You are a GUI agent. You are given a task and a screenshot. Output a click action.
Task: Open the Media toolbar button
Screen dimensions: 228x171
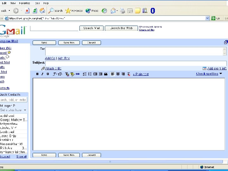pyautogui.click(x=92, y=11)
